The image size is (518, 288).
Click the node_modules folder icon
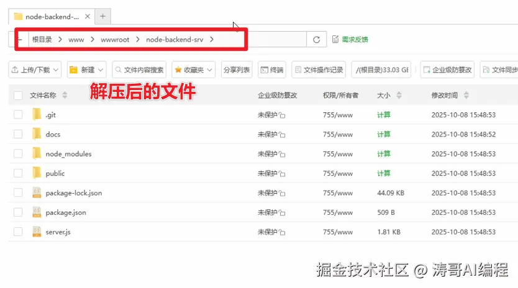[37, 153]
